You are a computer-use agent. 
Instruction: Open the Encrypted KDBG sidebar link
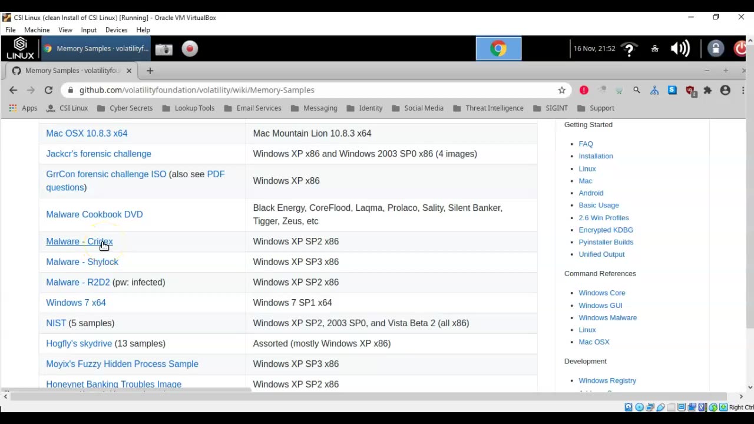point(606,230)
